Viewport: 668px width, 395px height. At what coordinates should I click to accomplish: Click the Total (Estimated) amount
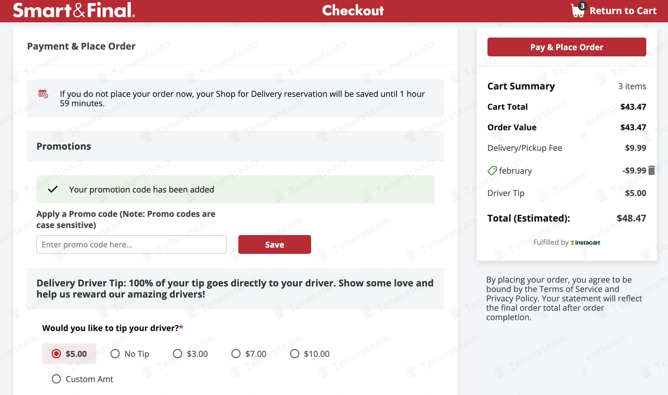point(631,218)
